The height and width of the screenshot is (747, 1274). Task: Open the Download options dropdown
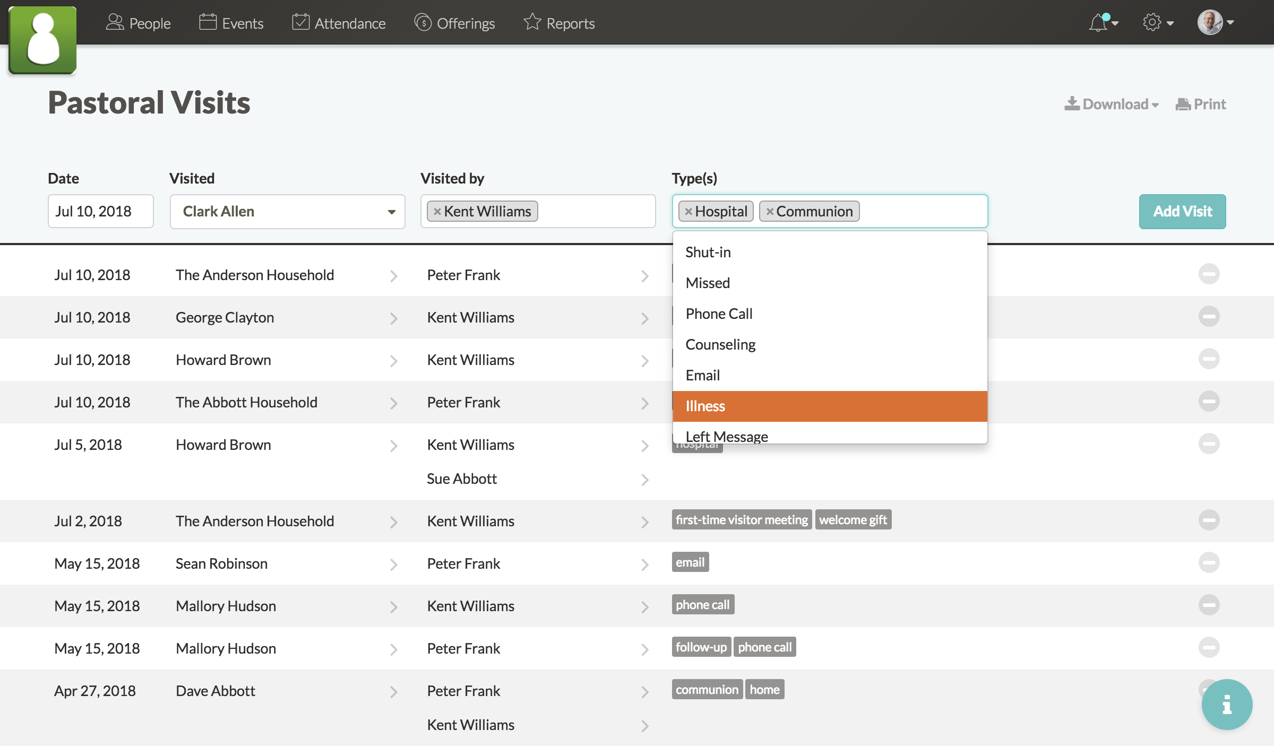[x=1112, y=104]
